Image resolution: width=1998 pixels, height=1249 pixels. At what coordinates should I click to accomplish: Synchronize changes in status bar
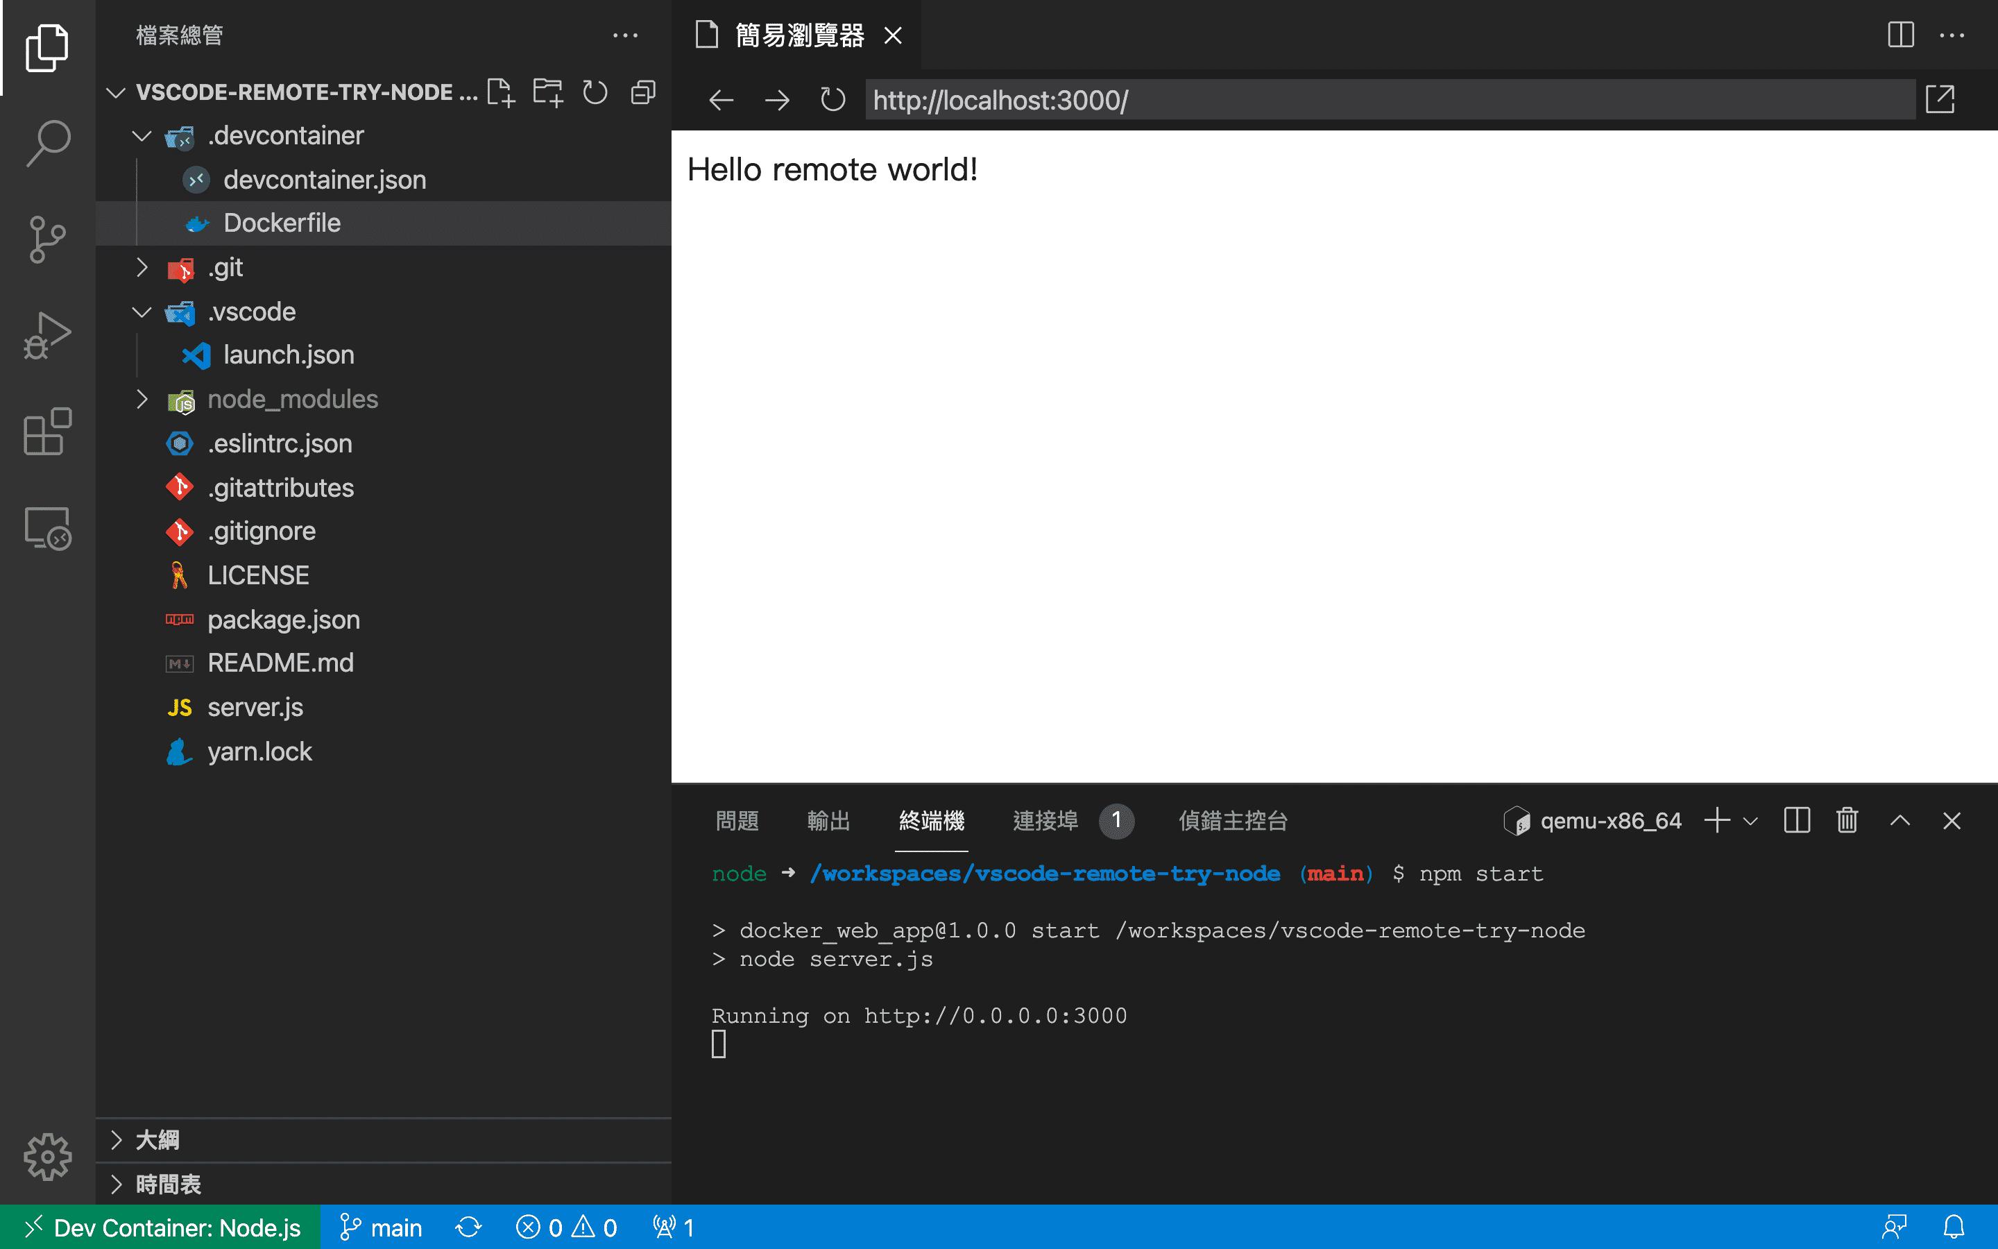(468, 1227)
